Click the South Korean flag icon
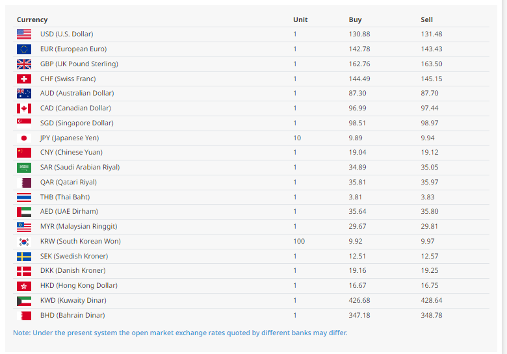The height and width of the screenshot is (354, 507). (x=24, y=242)
